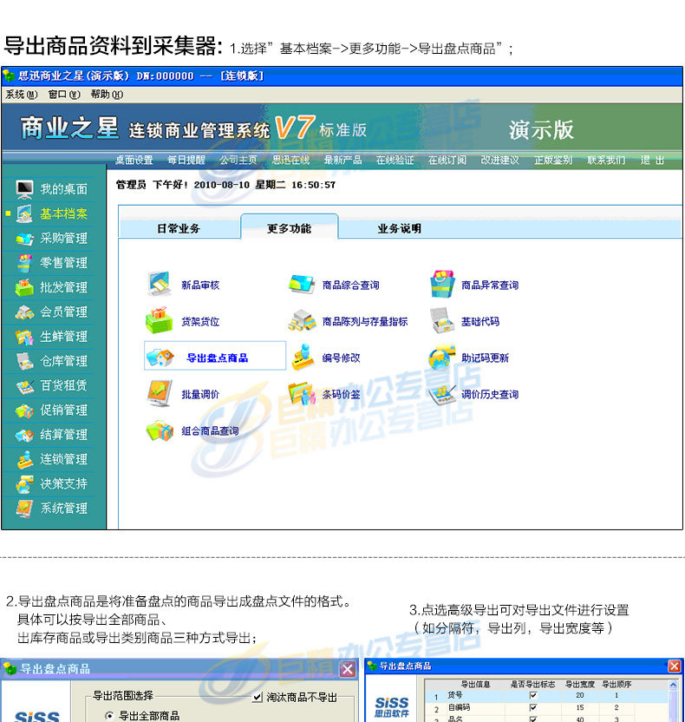Open 百货租赁 module

point(51,385)
